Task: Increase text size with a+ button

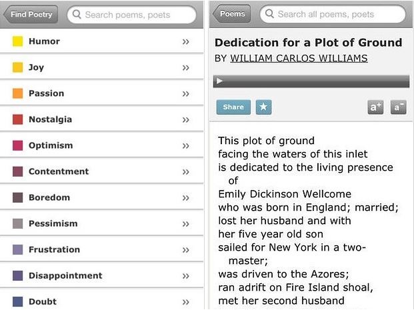Action: coord(375,107)
